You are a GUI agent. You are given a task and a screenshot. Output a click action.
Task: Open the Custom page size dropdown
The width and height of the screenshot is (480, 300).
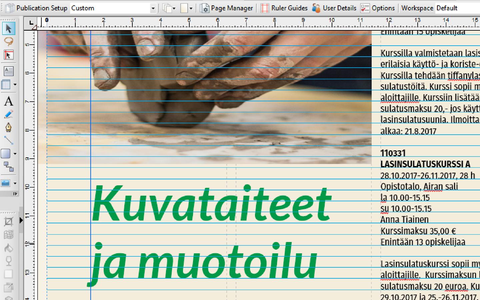pos(153,8)
